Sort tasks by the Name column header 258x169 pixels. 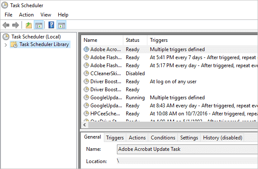pos(102,40)
